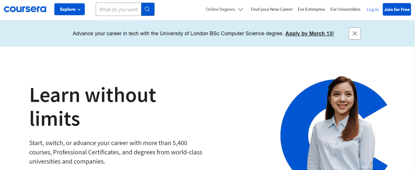This screenshot has height=170, width=415.
Task: Click the word 'limits' in headline
Action: point(55,118)
